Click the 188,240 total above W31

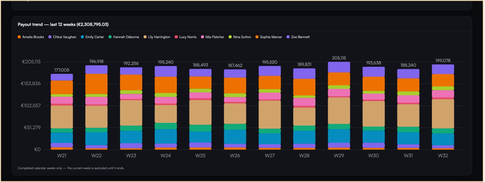(x=408, y=65)
